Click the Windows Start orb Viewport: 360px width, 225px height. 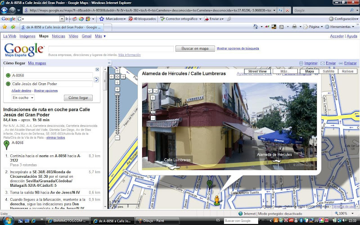pyautogui.click(x=7, y=220)
